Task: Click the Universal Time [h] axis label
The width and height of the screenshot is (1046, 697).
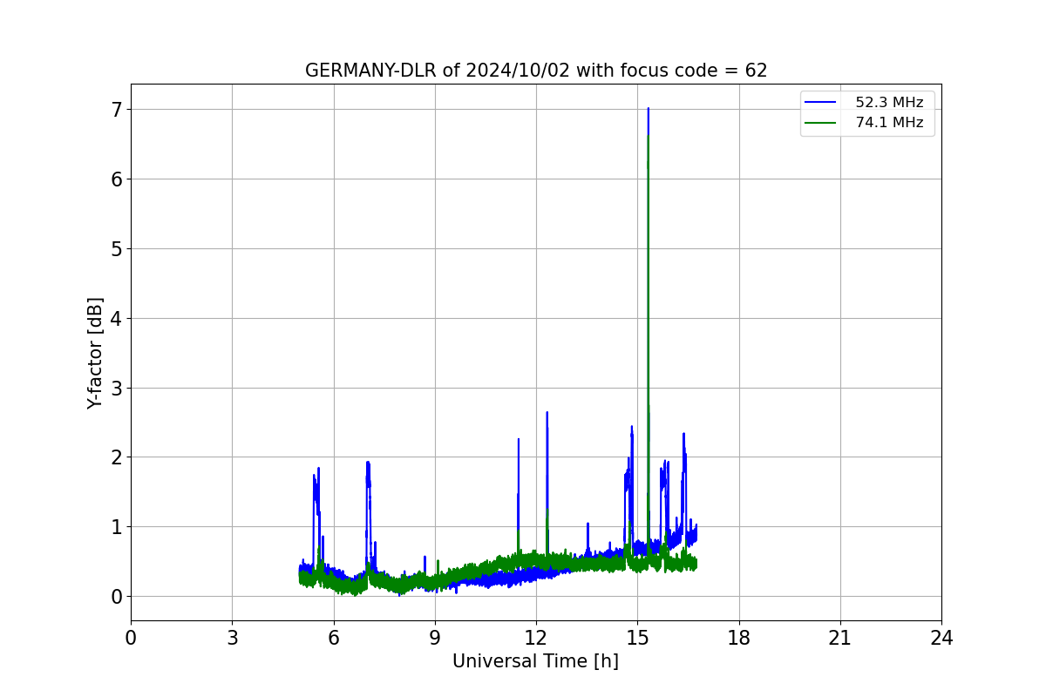Action: click(x=535, y=661)
